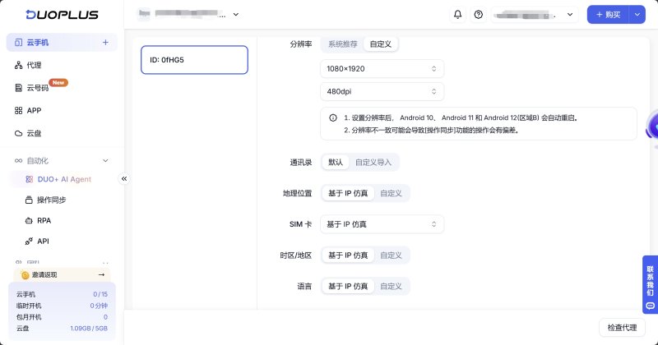Collapse the sidebar with double-chevron button
The height and width of the screenshot is (345, 658).
pos(124,178)
